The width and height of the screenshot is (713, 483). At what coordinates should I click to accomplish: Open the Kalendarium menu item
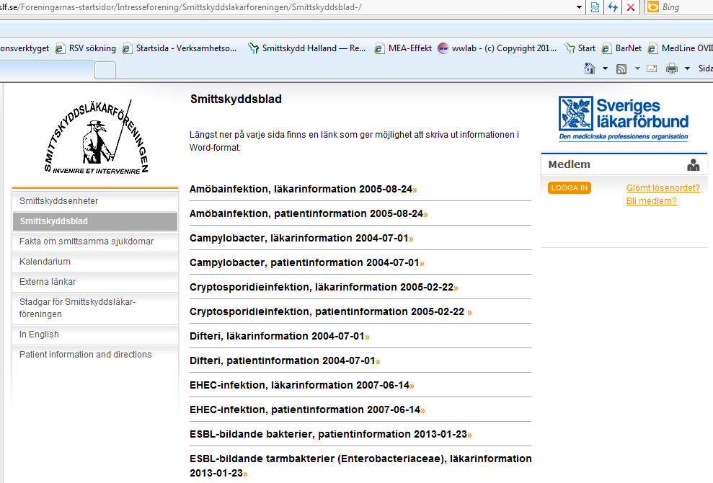[x=95, y=262]
